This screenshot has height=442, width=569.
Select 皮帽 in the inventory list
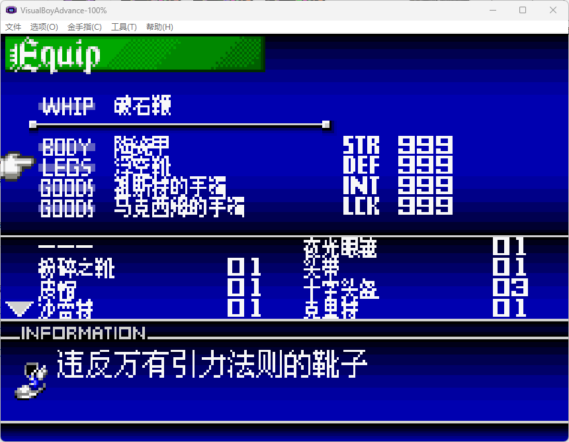pyautogui.click(x=60, y=288)
